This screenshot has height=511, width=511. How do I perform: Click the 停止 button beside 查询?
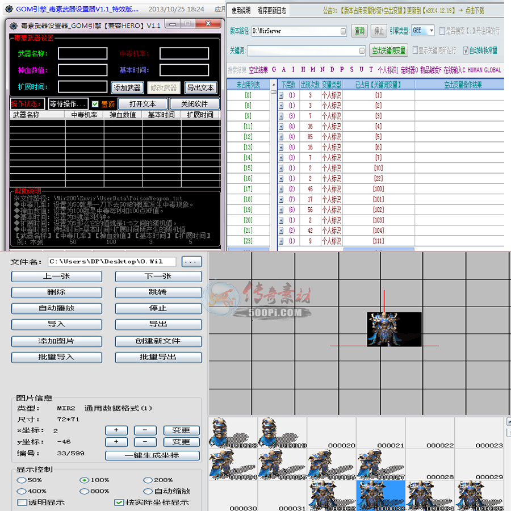pyautogui.click(x=379, y=31)
